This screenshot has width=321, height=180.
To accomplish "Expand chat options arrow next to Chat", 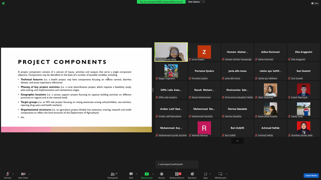I will [136, 174].
